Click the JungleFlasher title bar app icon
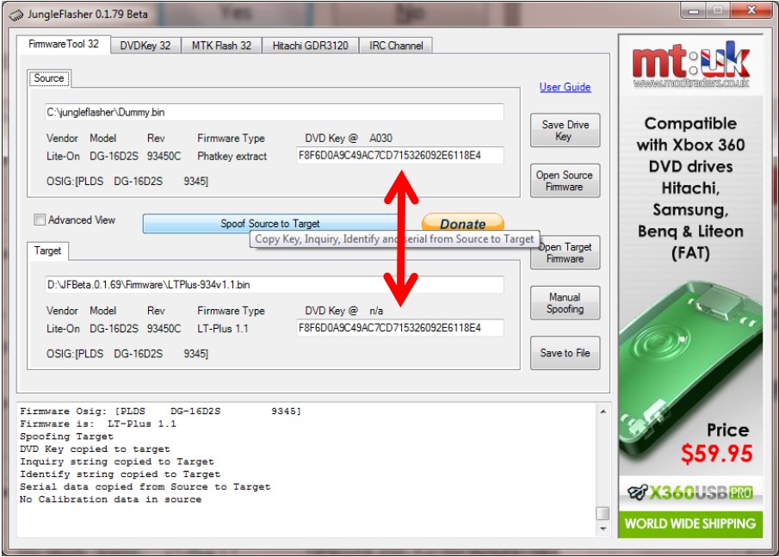 tap(15, 15)
